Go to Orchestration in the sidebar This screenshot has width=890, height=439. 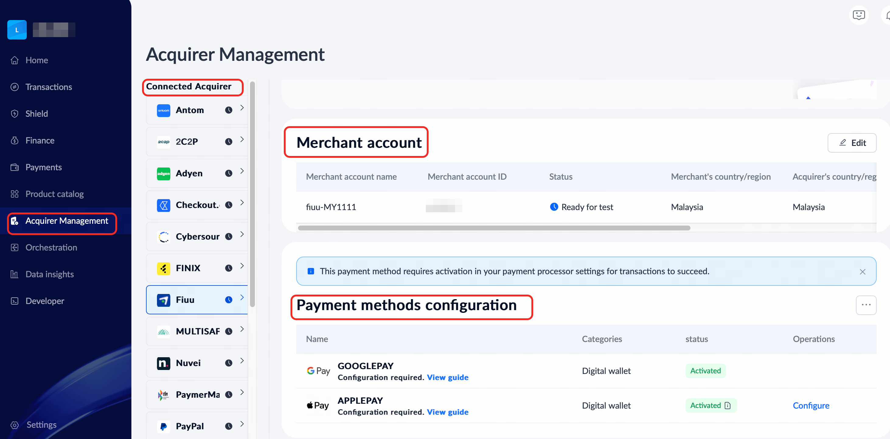coord(51,248)
